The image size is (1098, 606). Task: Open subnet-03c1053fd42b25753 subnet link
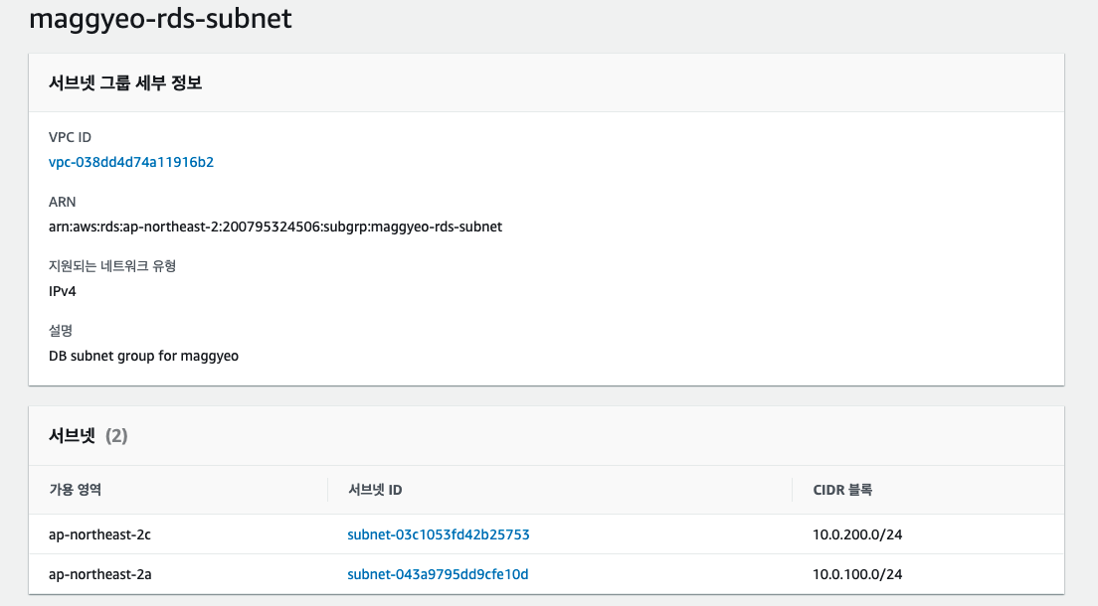pyautogui.click(x=438, y=534)
